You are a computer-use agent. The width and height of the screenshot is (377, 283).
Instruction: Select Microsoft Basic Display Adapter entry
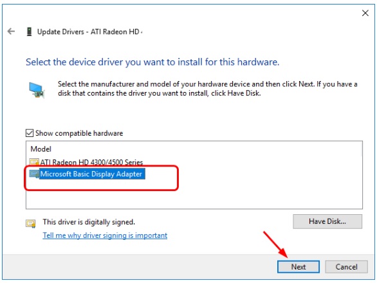coord(91,174)
